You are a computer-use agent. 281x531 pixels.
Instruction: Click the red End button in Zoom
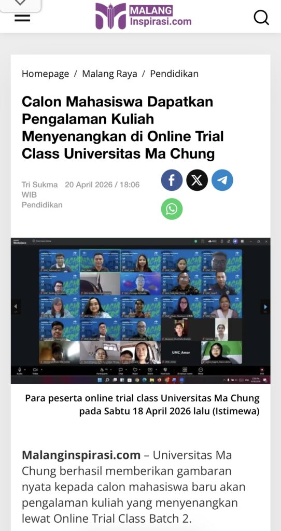click(262, 371)
